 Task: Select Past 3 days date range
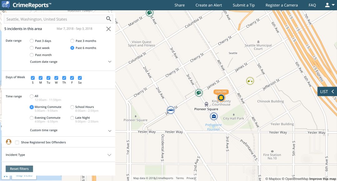[32, 41]
